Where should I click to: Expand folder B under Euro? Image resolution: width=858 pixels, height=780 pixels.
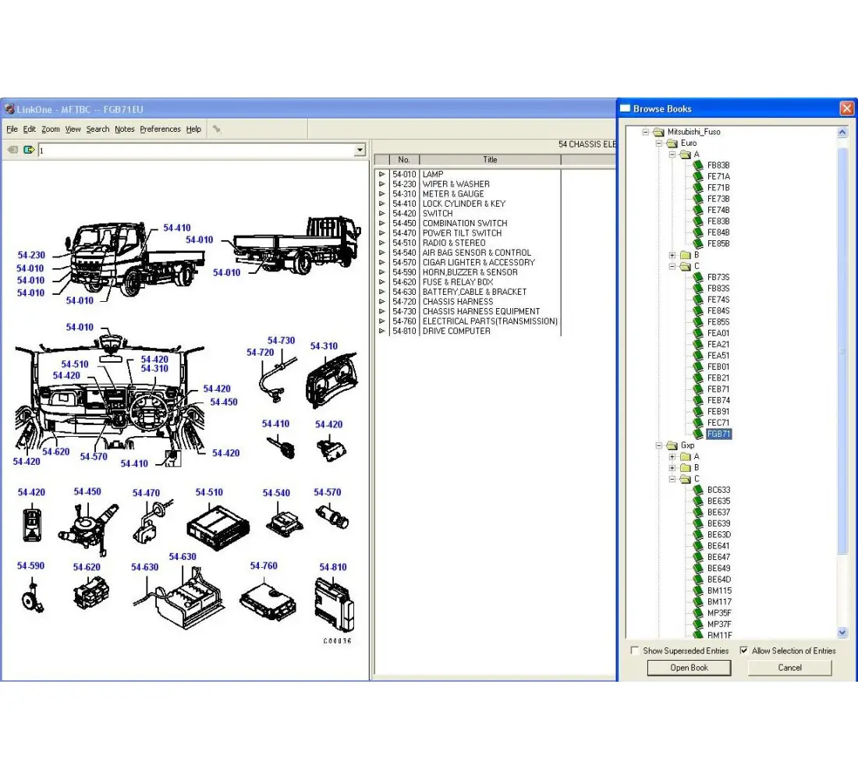[672, 255]
